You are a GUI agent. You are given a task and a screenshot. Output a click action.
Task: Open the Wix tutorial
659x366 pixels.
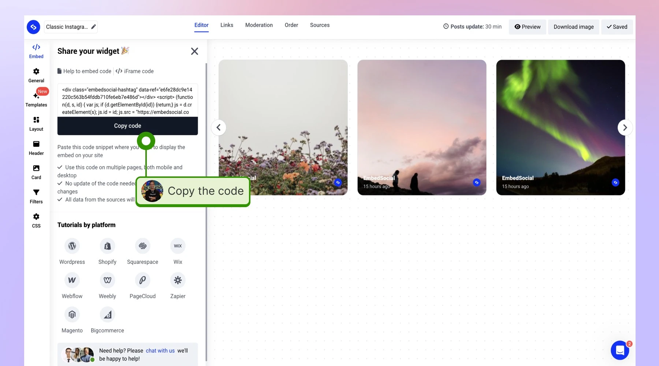[x=178, y=252]
